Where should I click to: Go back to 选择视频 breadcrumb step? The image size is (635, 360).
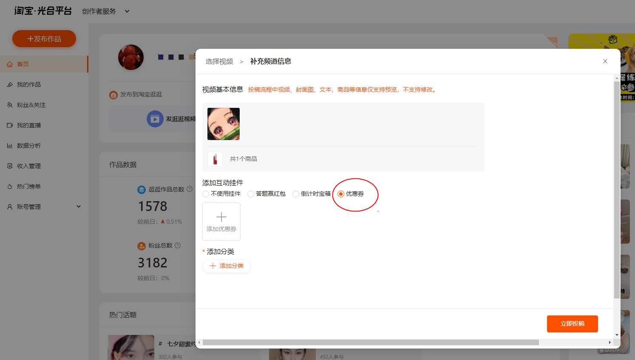[219, 62]
